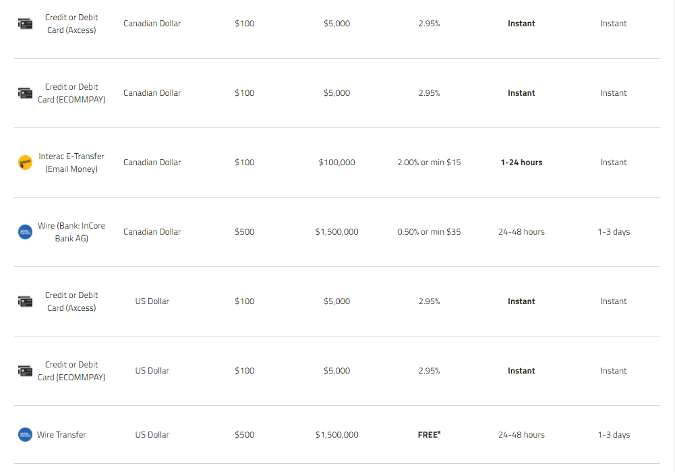
Task: Click the yellow Interac E-Transfer icon
Action: 25,163
